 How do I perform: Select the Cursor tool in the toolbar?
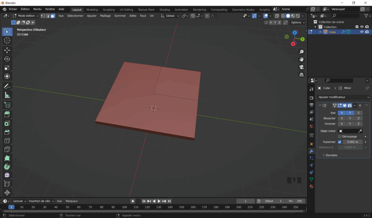click(x=7, y=40)
